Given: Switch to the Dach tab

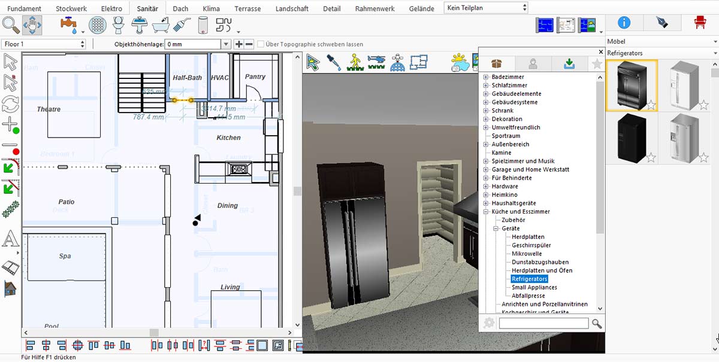Looking at the screenshot, I should coord(180,8).
